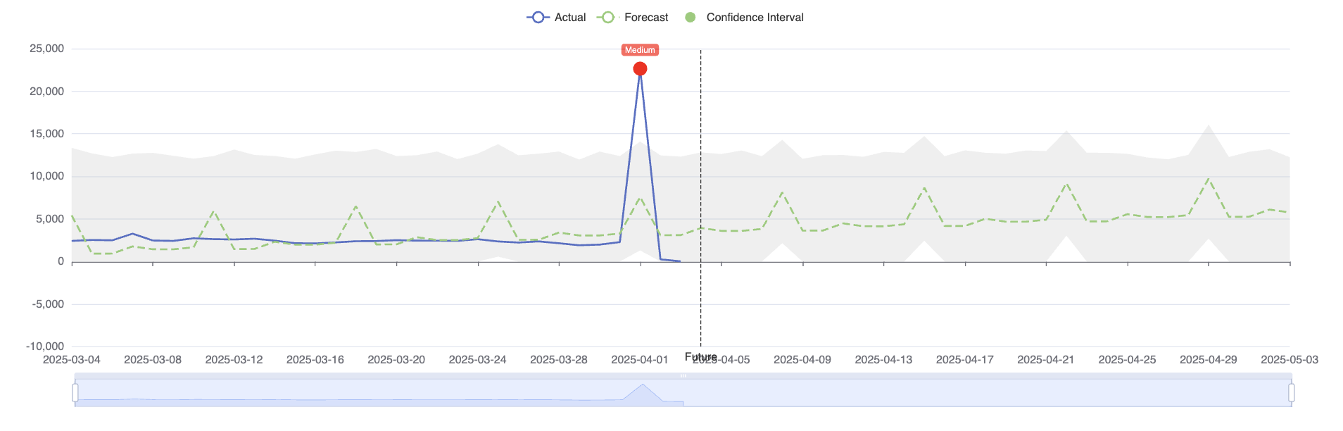1343x431 pixels.
Task: Toggle off the Forecast series in legend
Action: (648, 17)
